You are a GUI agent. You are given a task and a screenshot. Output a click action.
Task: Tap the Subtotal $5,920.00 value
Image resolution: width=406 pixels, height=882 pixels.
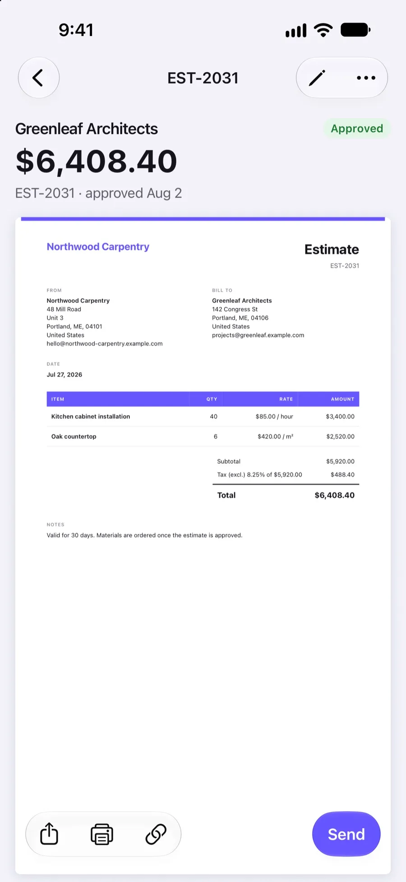[340, 462]
